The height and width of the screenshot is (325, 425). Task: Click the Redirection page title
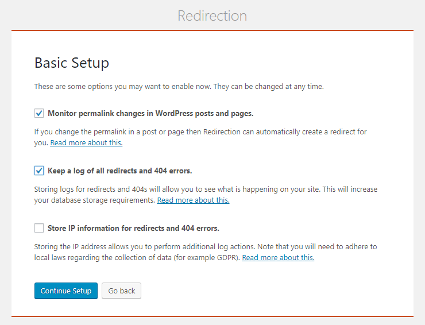[212, 16]
